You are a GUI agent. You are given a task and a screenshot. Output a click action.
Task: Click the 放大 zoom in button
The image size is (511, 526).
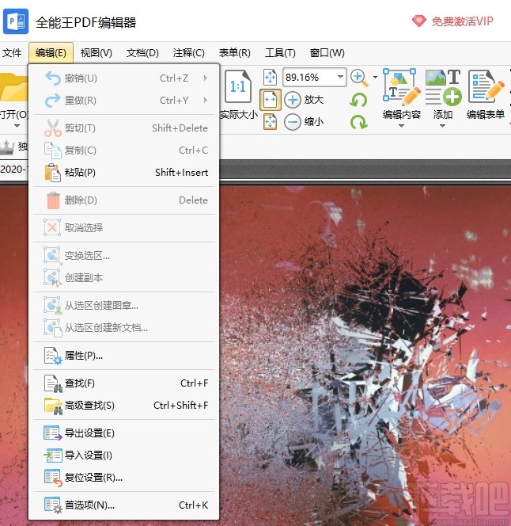tap(304, 100)
